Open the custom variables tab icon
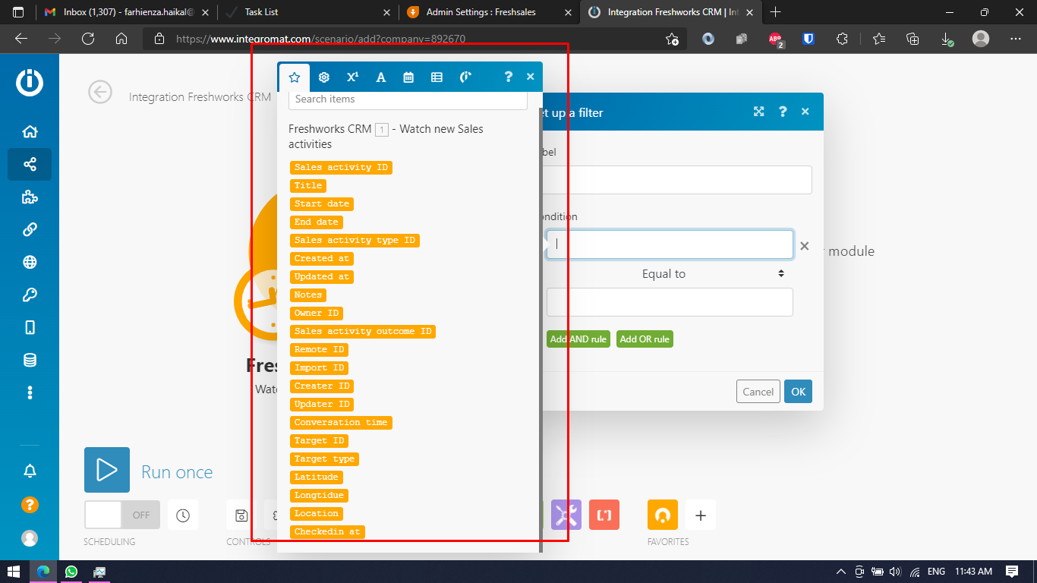1037x583 pixels. (465, 77)
